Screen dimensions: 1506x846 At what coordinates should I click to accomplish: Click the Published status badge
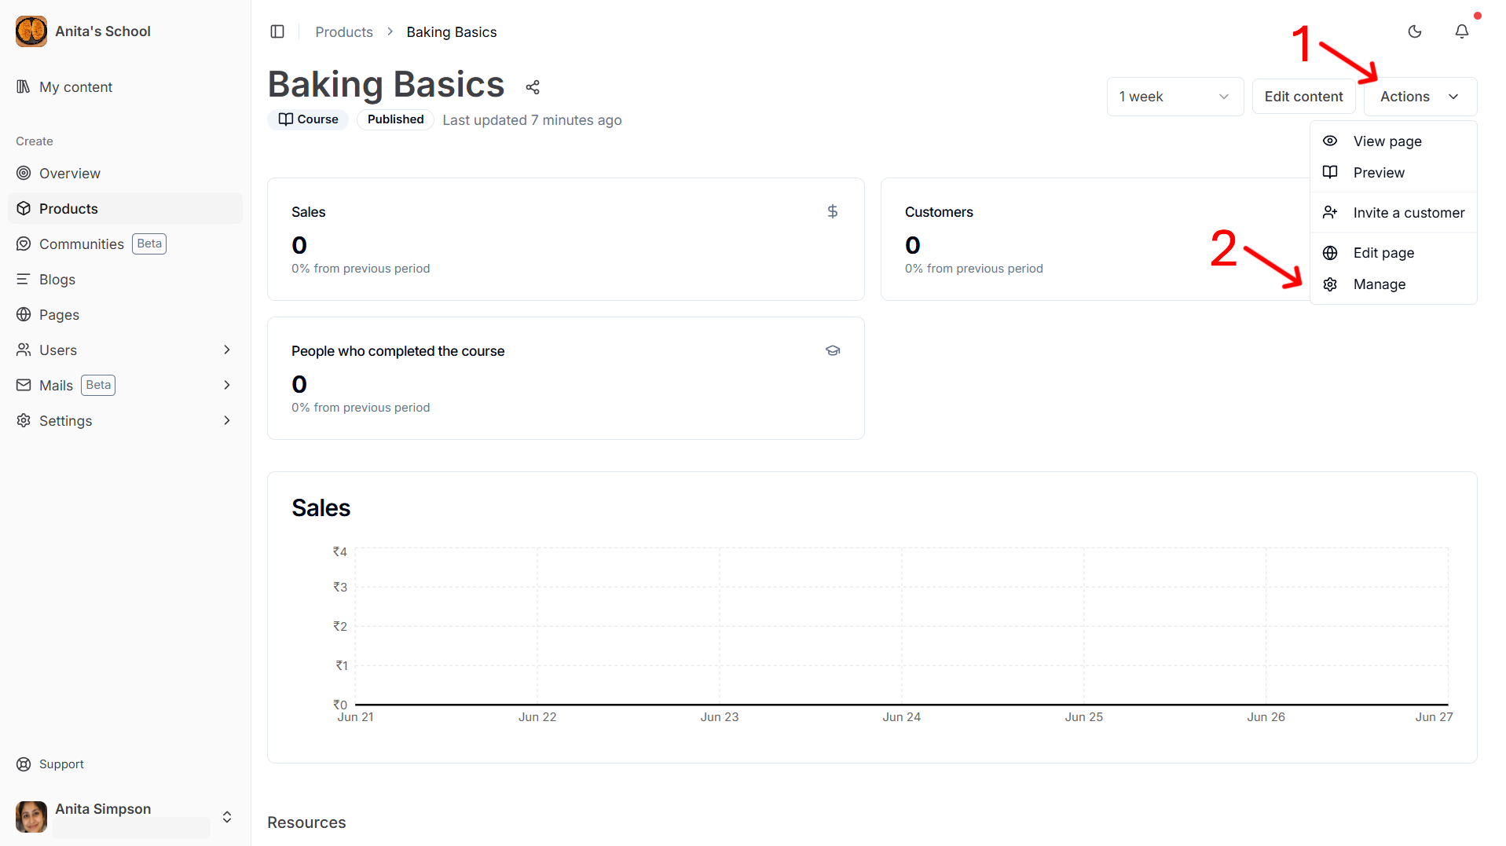(395, 119)
